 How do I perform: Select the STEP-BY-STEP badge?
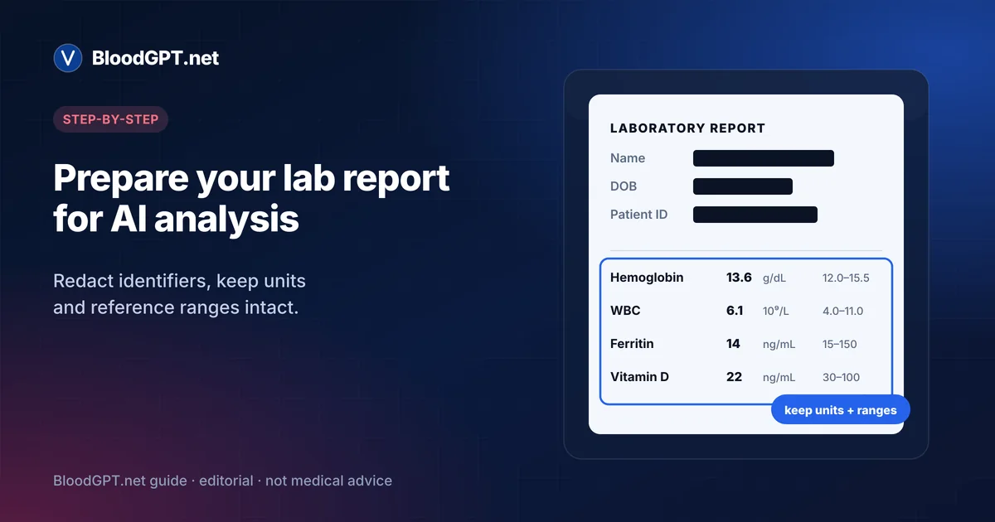(111, 119)
